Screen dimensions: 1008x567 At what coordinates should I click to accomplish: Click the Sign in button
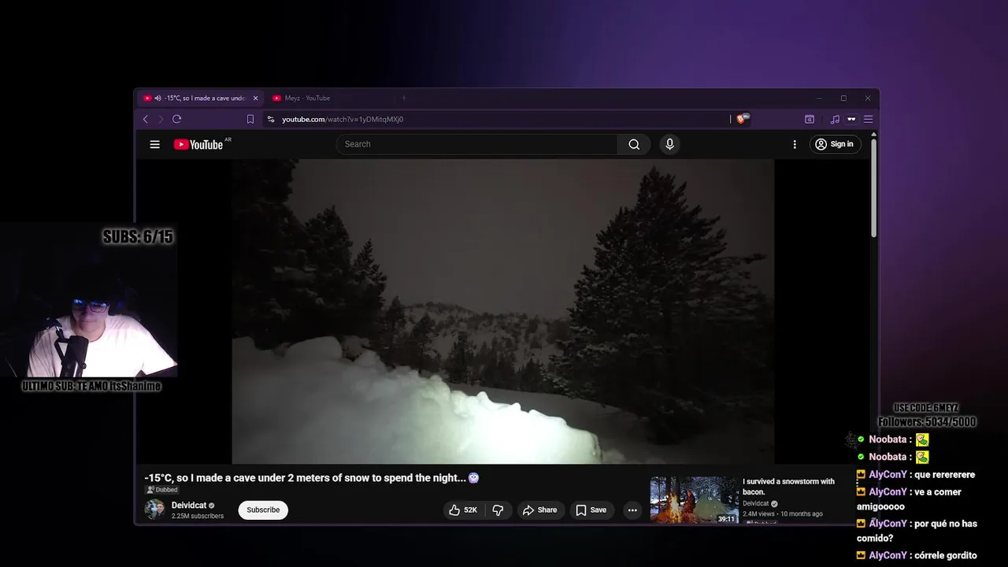834,144
